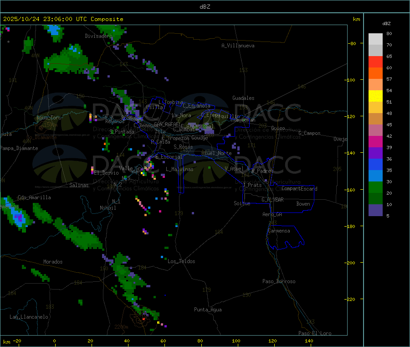Click the Punta_Agua label
This screenshot has width=410, height=347.
208,310
